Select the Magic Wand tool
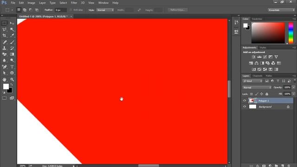The height and width of the screenshot is (167, 297). [12, 29]
